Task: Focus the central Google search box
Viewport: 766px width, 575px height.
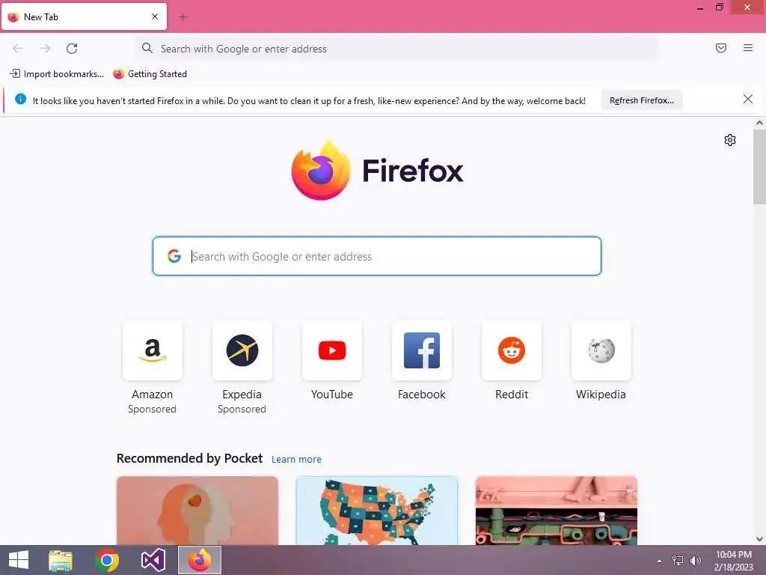Action: (x=377, y=256)
